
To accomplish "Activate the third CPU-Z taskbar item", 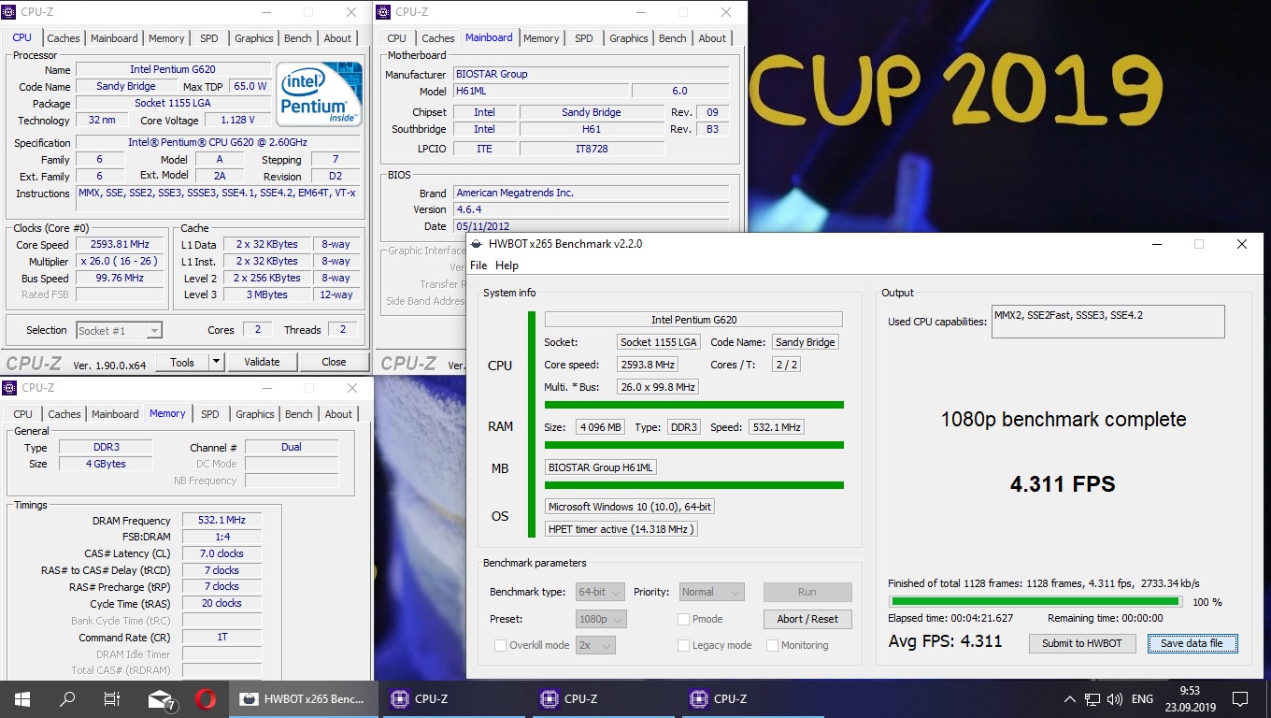I will [x=752, y=698].
